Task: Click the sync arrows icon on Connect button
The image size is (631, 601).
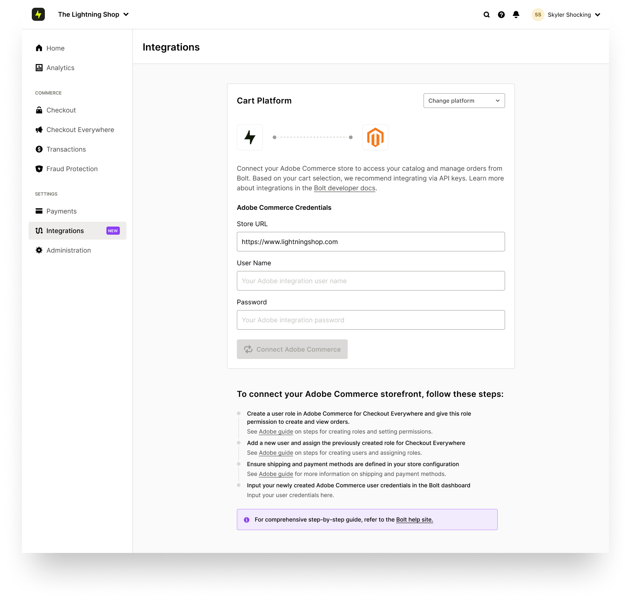Action: point(248,349)
